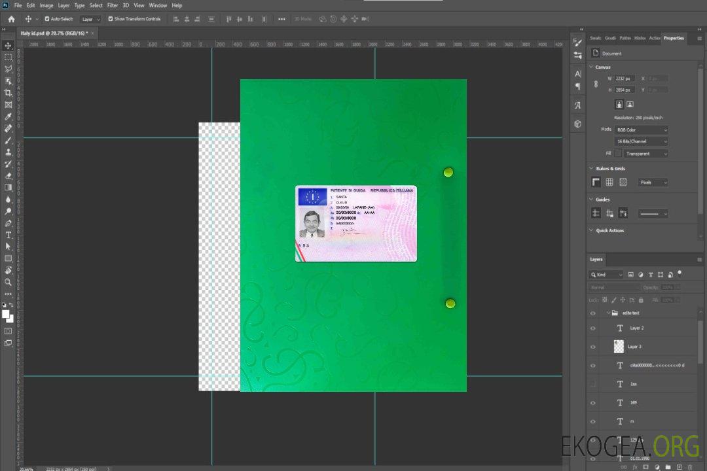Show the hidden '1aa' text layer

pos(593,384)
